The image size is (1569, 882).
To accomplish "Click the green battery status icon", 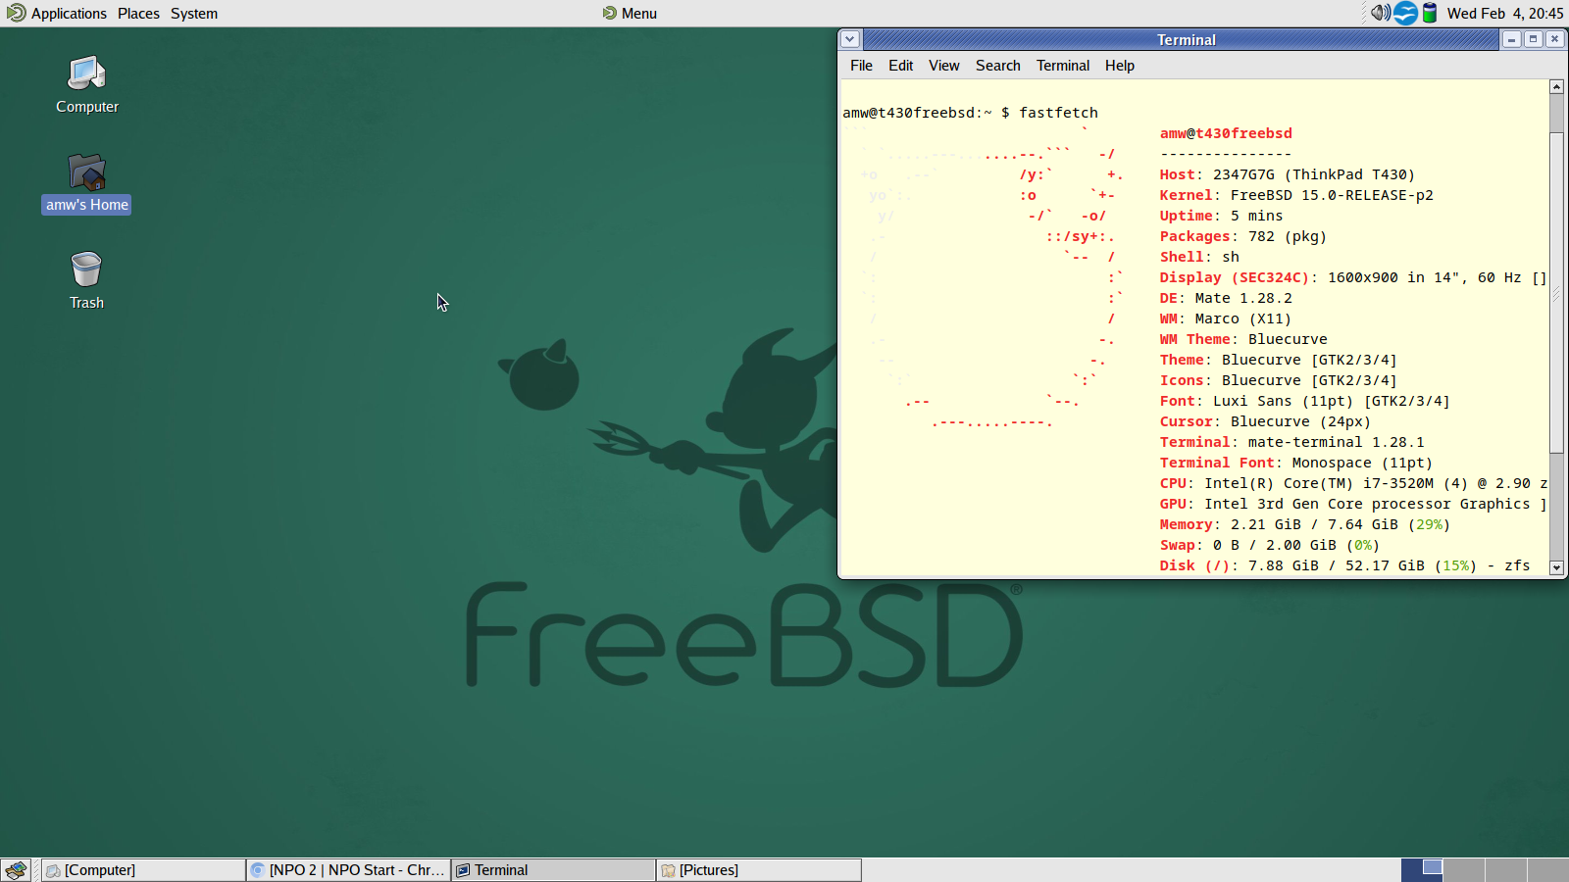I will point(1430,13).
